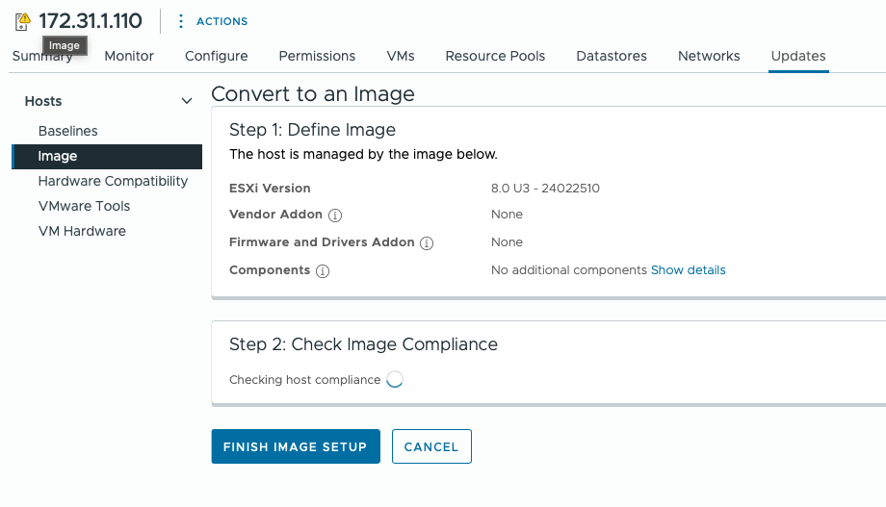886x507 pixels.
Task: Open the VMs tab
Action: tap(401, 56)
